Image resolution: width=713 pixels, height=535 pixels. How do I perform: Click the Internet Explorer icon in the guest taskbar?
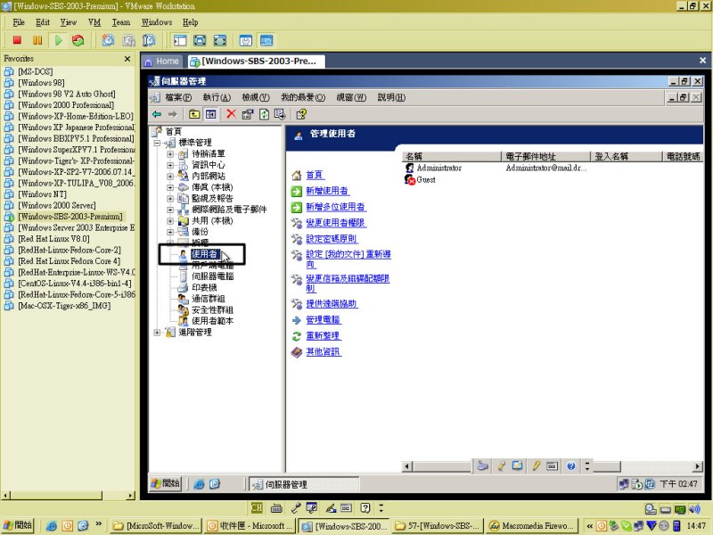tap(199, 484)
